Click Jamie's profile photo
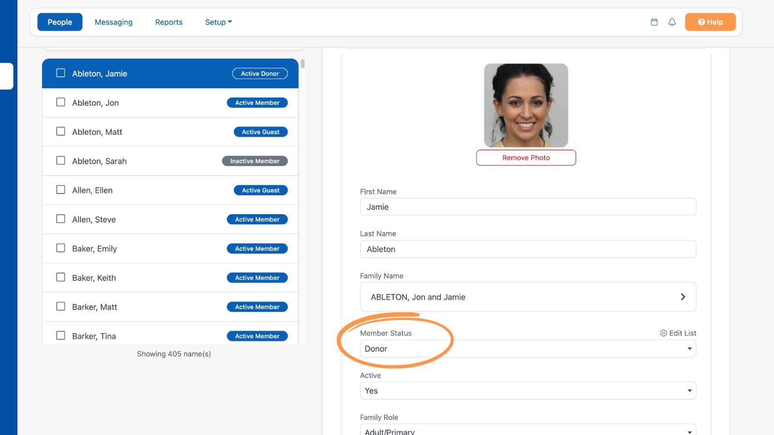Image resolution: width=774 pixels, height=435 pixels. [526, 105]
